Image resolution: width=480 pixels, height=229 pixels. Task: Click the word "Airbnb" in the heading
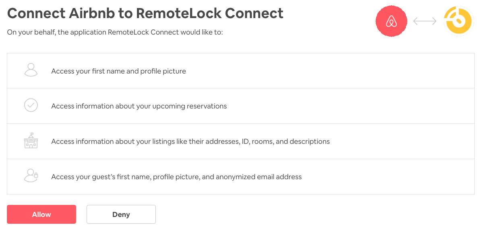(x=88, y=13)
